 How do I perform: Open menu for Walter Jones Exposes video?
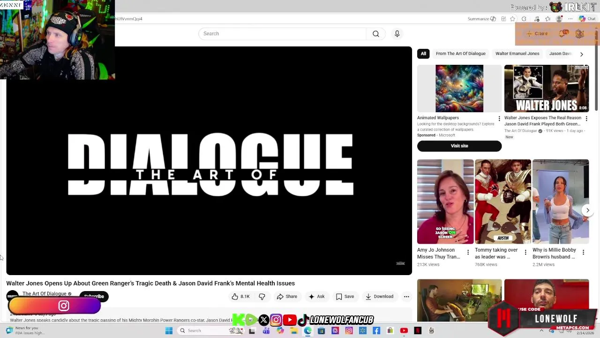coord(586,119)
